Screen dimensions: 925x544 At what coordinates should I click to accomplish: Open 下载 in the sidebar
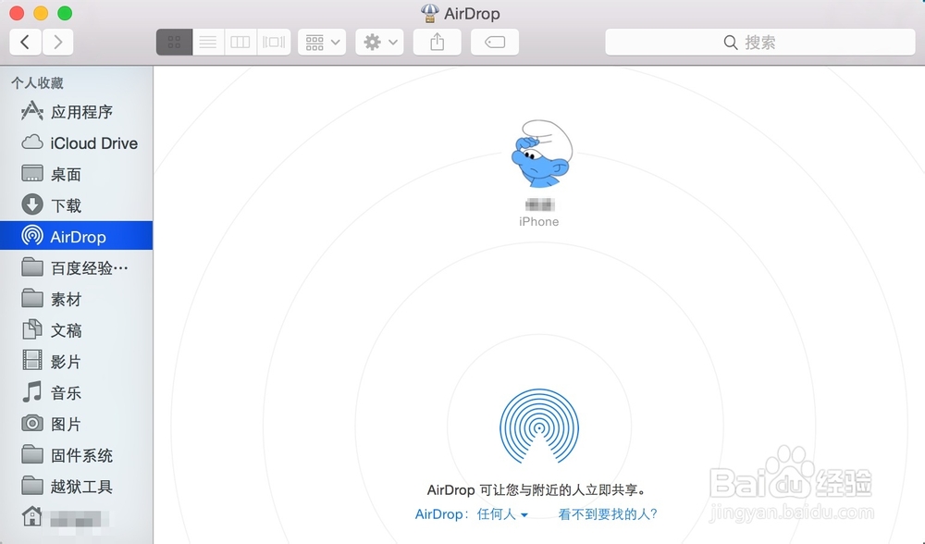point(76,205)
